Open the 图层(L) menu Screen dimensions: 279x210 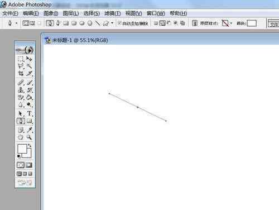(71, 13)
